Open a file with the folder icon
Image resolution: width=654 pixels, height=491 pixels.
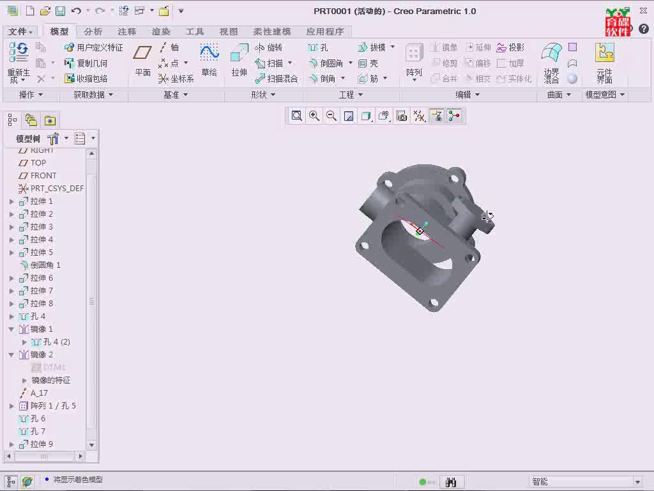pos(45,11)
